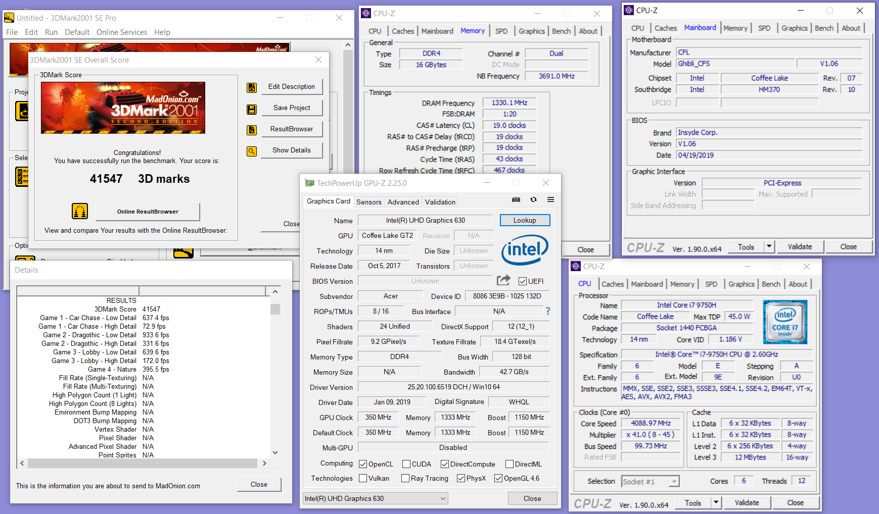
Task: Open Caches tab in CPU-Z CPU window
Action: (x=613, y=284)
